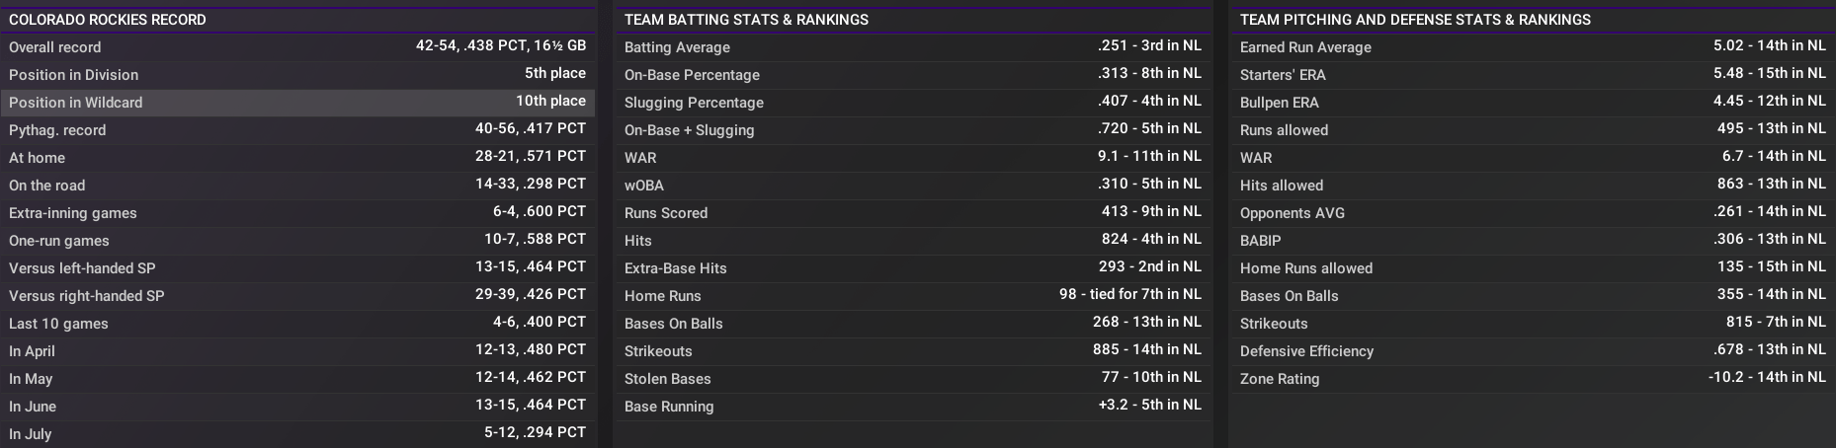Select the Extra-Base Hits row
1836x448 pixels.
(912, 268)
